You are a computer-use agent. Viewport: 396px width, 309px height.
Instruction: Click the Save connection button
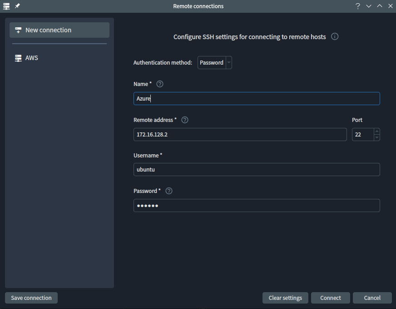(31, 298)
